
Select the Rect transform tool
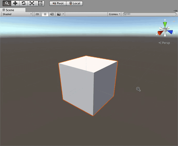[x=40, y=3]
